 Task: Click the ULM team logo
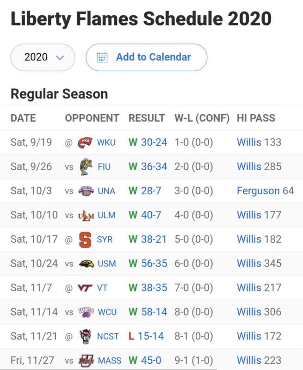(86, 216)
